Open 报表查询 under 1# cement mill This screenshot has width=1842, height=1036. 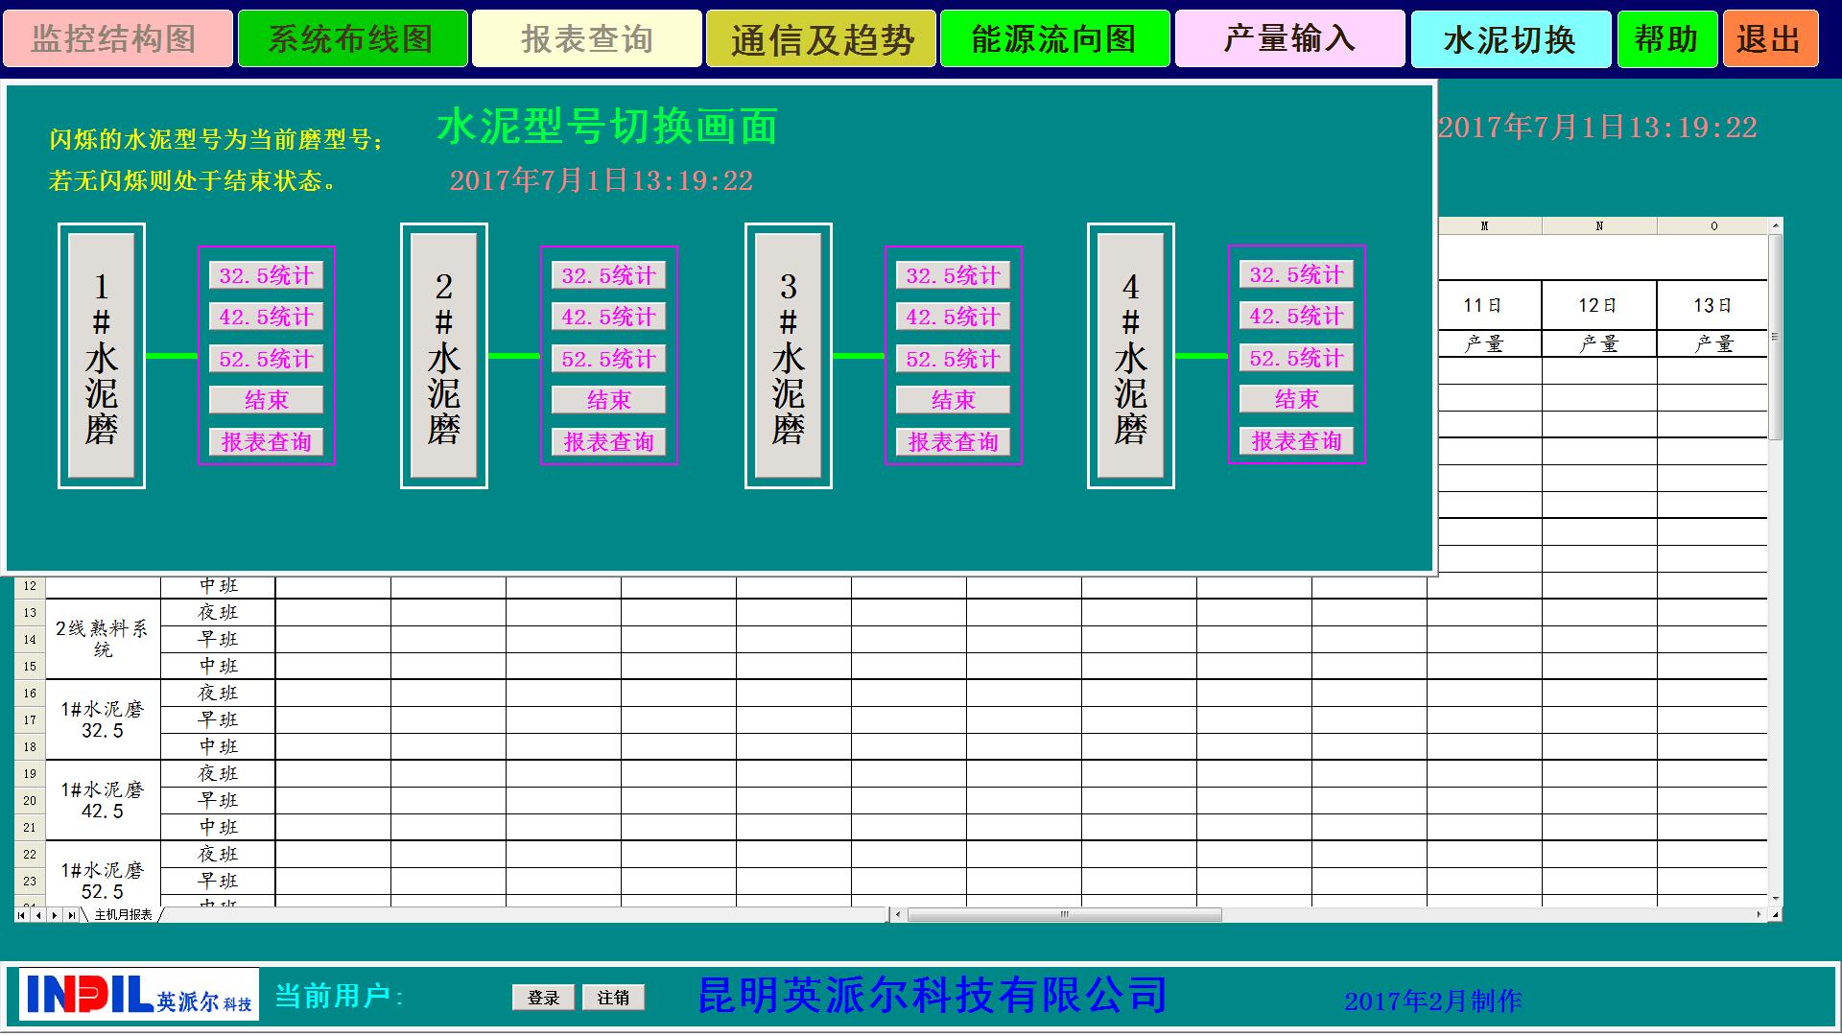click(266, 442)
